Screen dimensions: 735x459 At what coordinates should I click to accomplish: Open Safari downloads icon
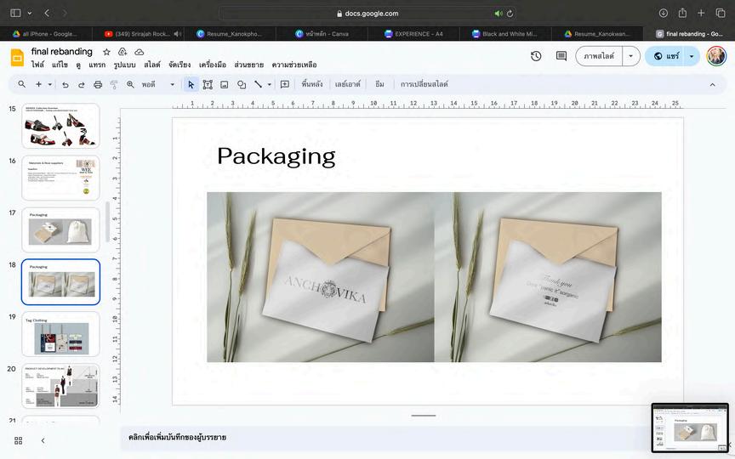pos(664,13)
